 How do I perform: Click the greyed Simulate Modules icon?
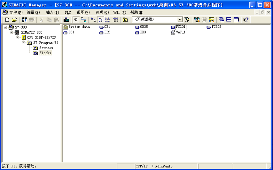point(204,20)
